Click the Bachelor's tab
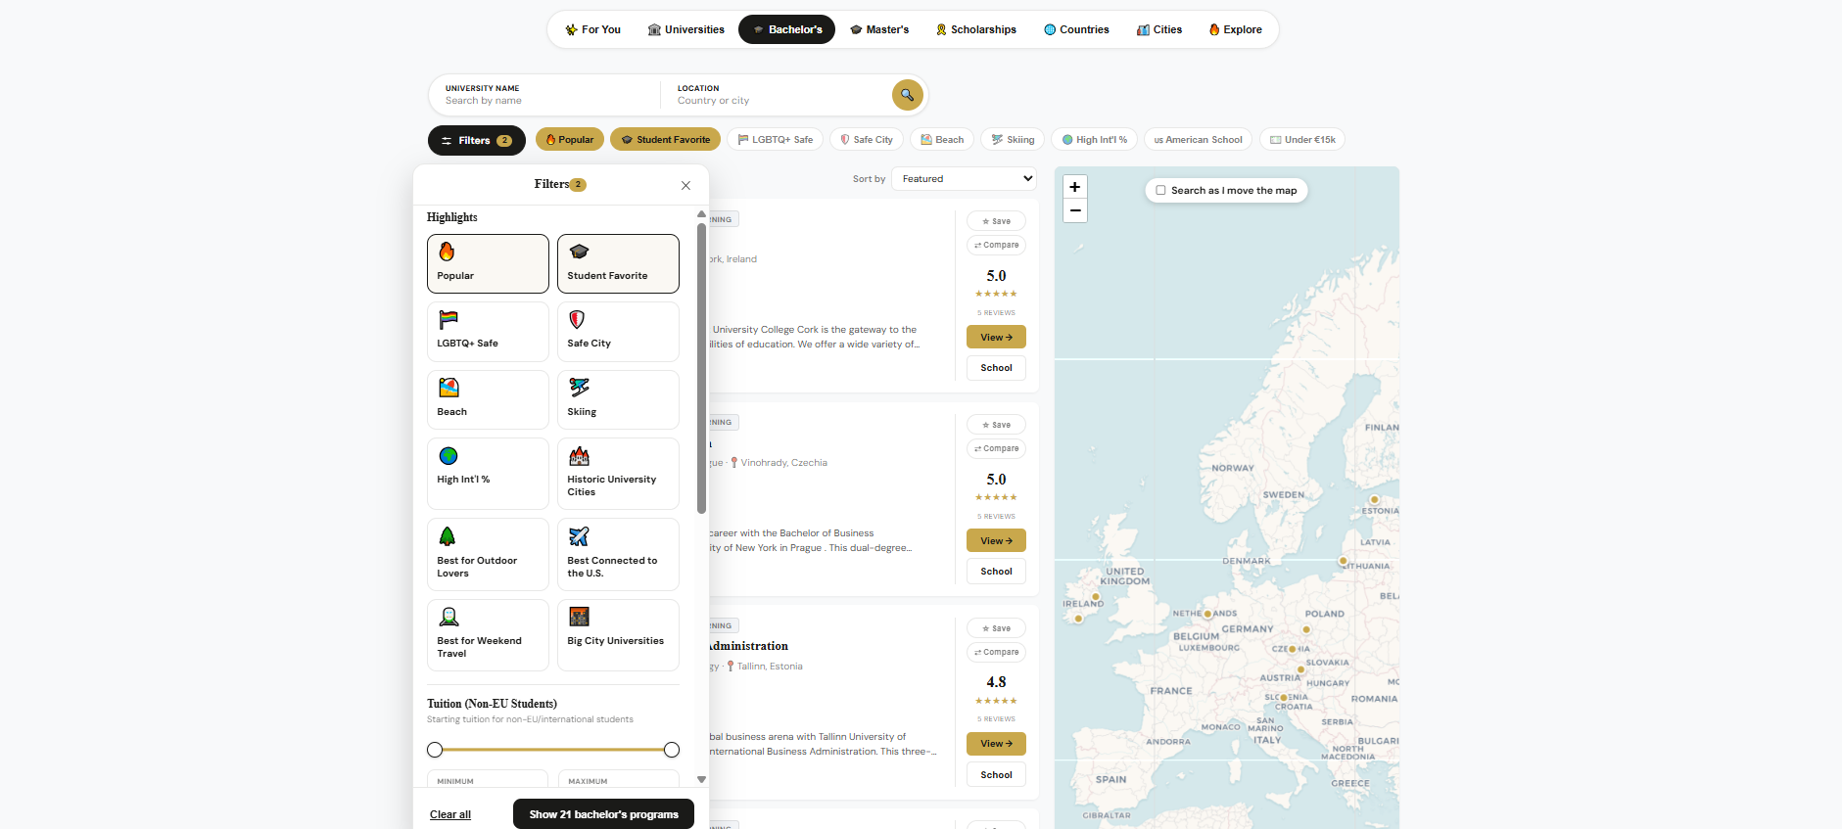The width and height of the screenshot is (1842, 829). (787, 29)
